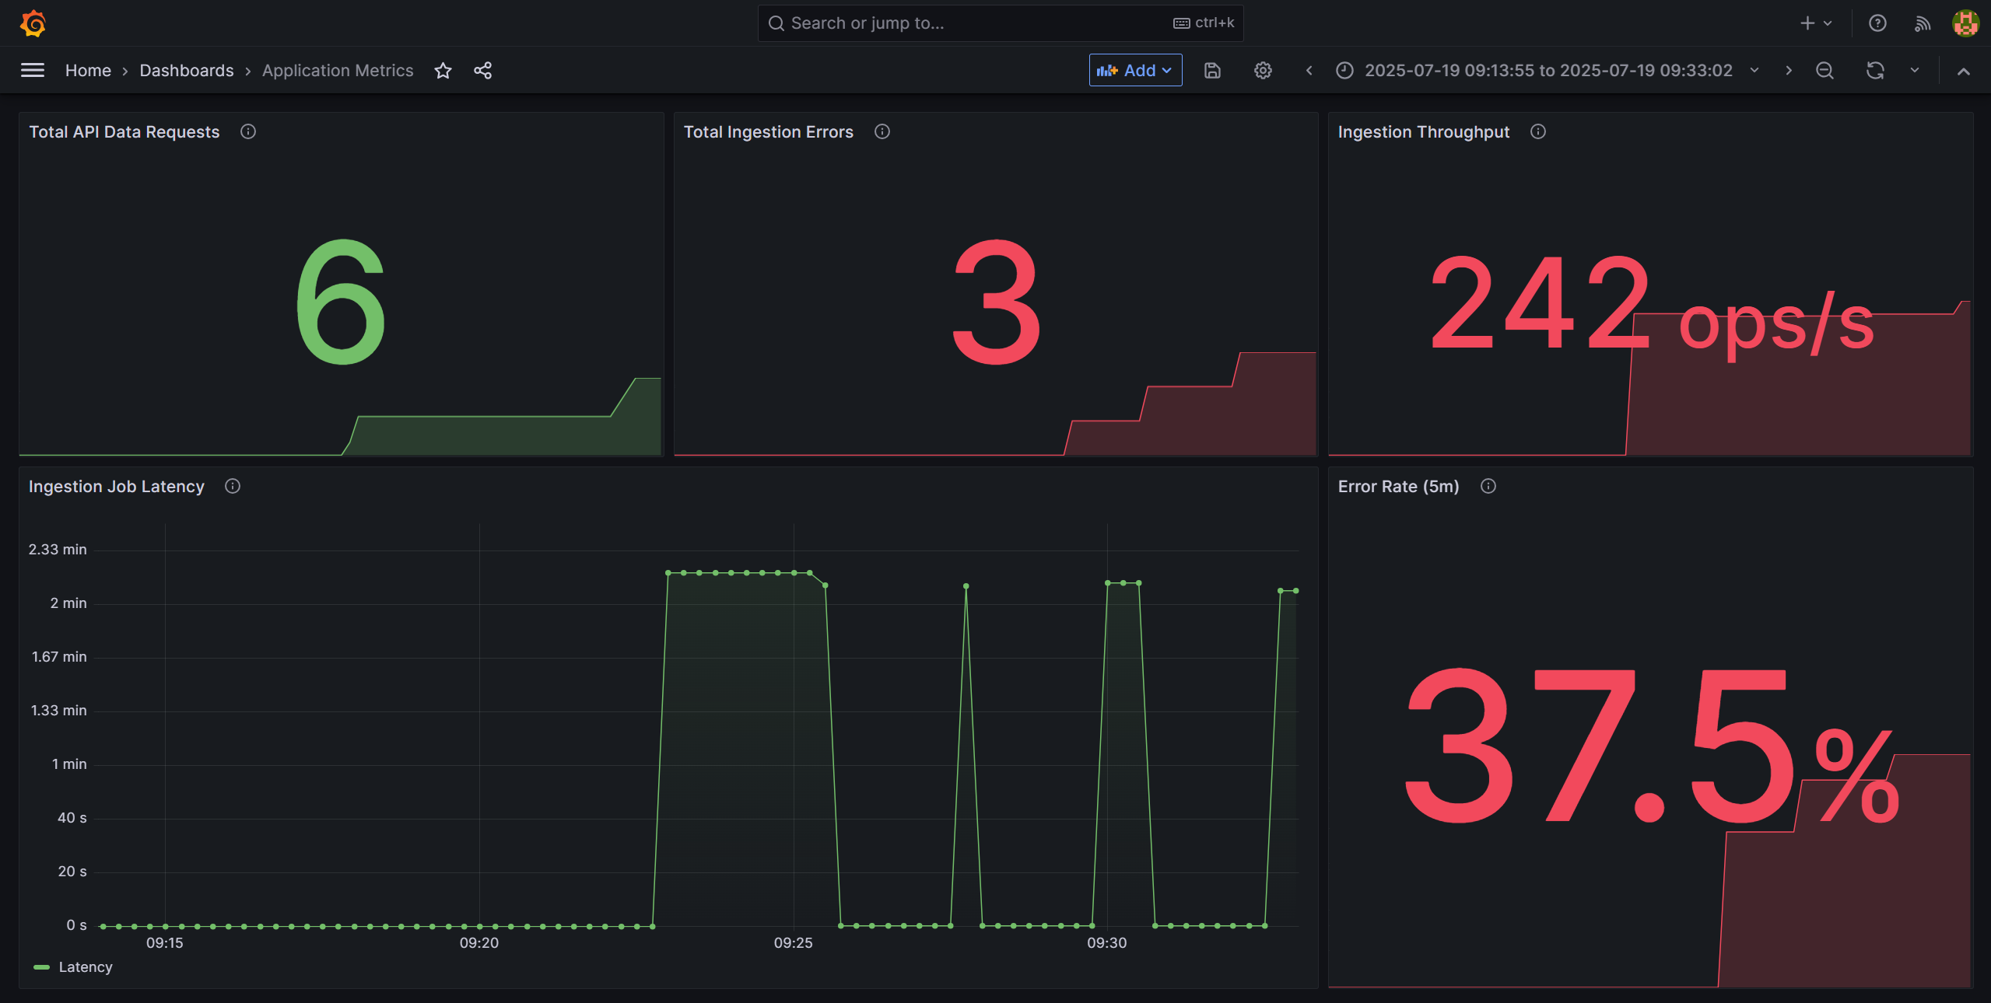This screenshot has width=1991, height=1003.
Task: Refresh the dashboard with refresh icon
Action: (x=1875, y=71)
